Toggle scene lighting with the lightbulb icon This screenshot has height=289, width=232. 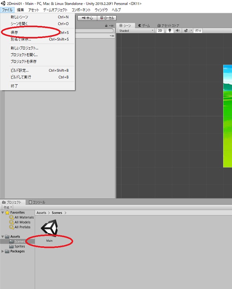[170, 31]
